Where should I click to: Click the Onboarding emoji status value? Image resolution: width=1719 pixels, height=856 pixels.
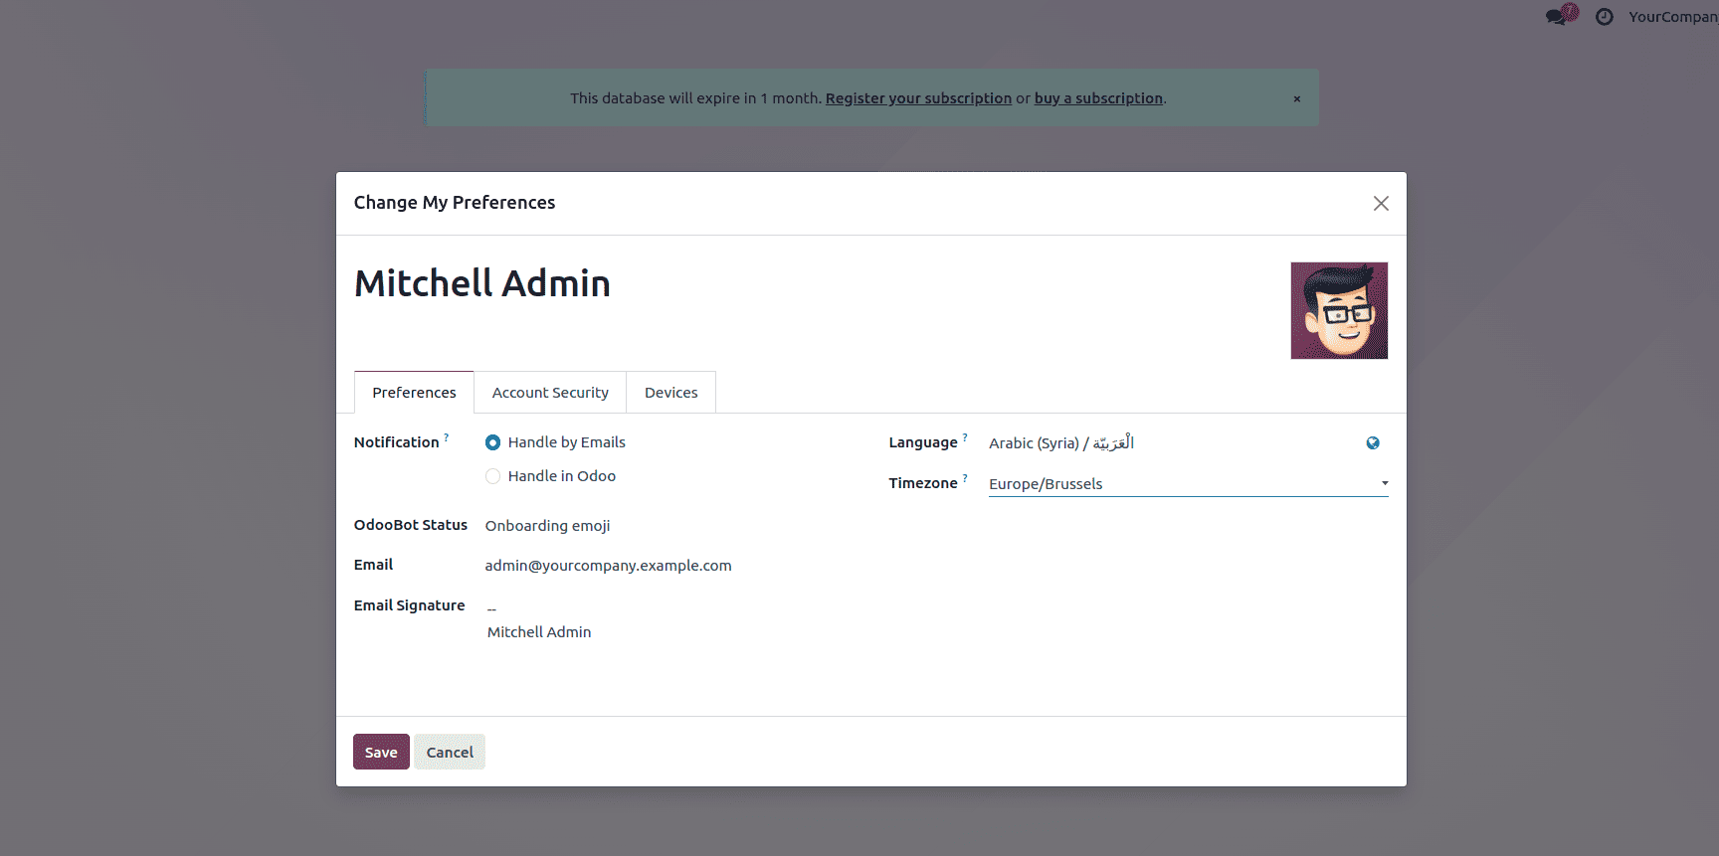coord(547,526)
